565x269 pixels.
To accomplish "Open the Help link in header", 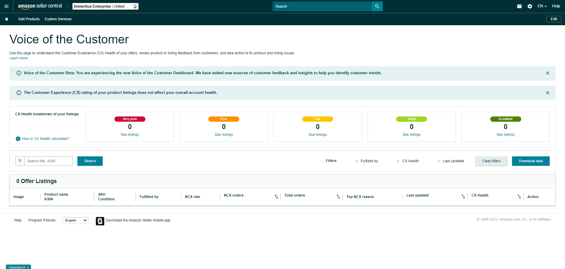I will (556, 6).
